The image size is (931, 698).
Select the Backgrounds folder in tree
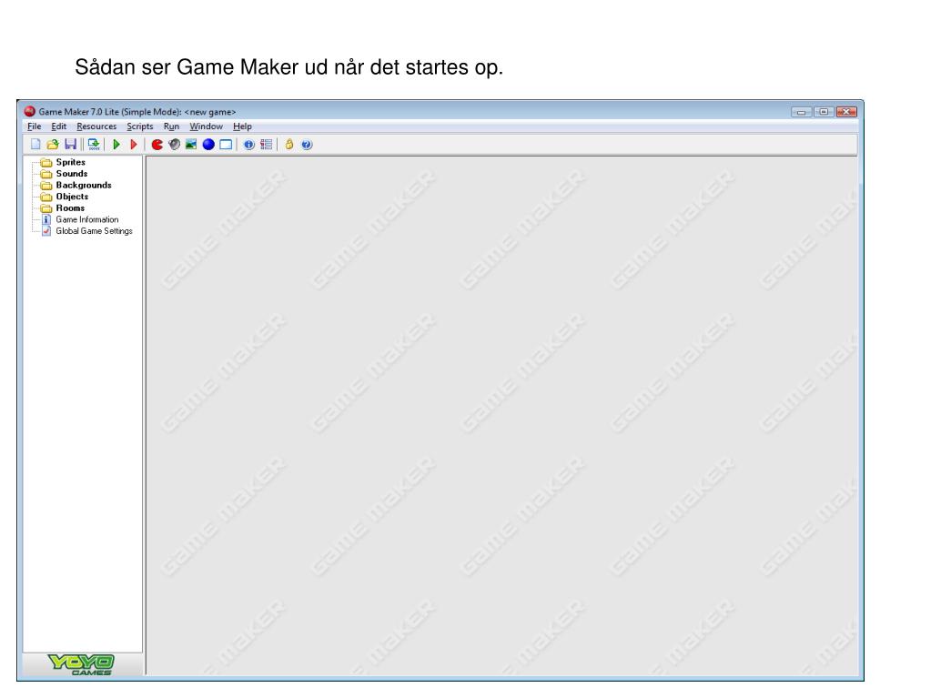pyautogui.click(x=83, y=185)
